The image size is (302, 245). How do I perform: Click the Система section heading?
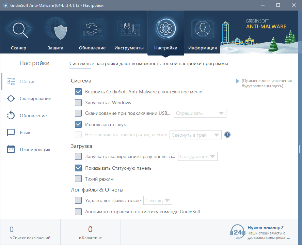(81, 80)
